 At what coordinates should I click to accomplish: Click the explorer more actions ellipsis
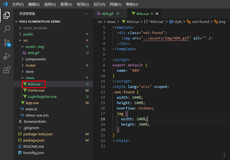[x=87, y=14]
